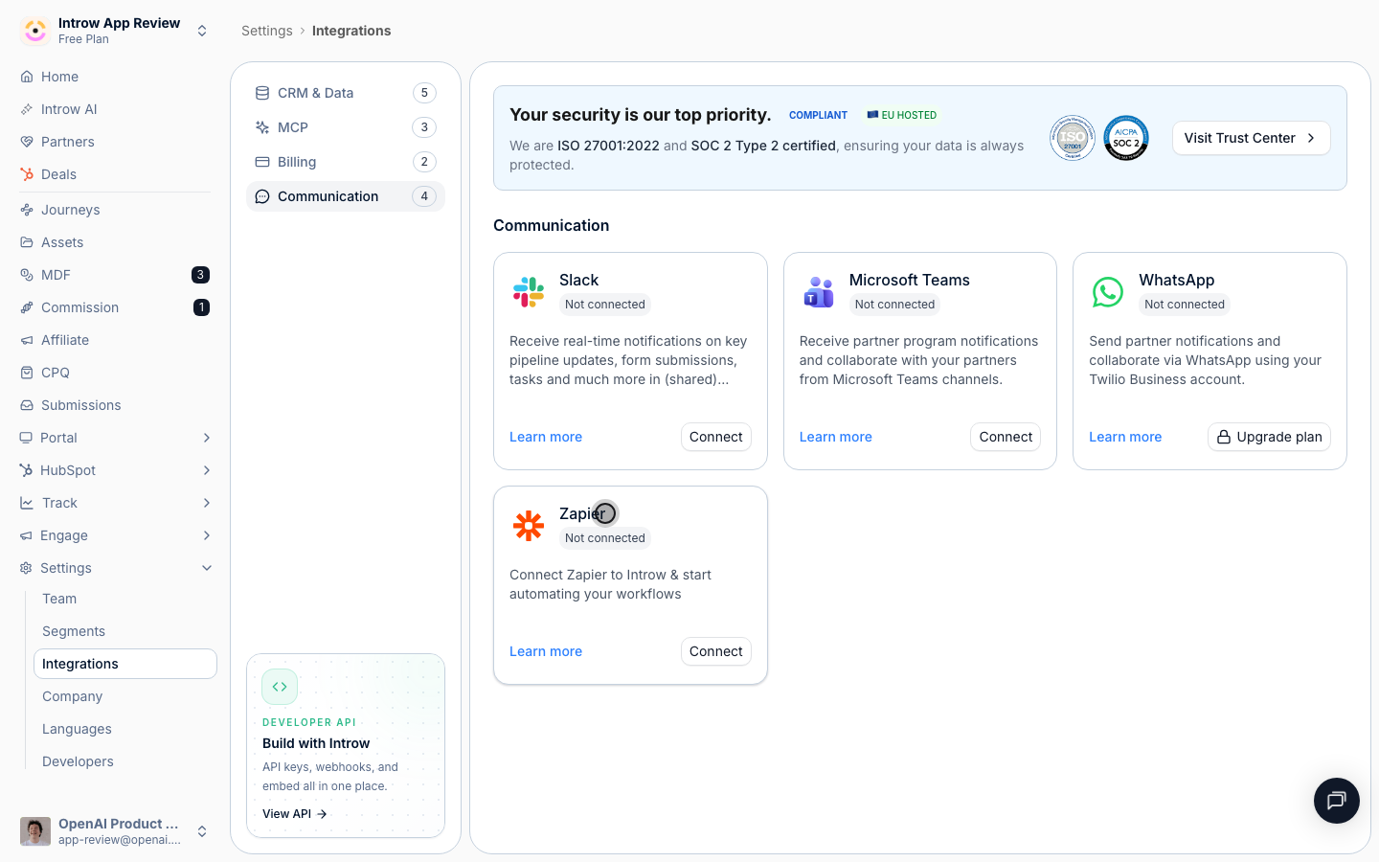
Task: Click the Commission icon in the sidebar
Action: point(27,307)
